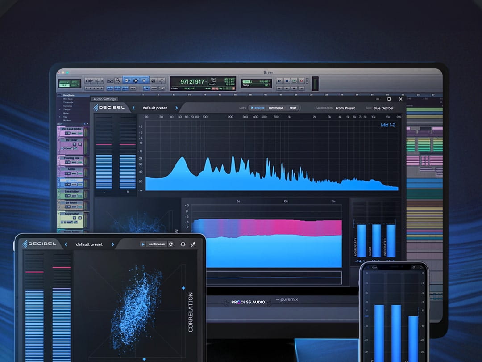Go to next preset on tablet Decibel

tap(113, 244)
